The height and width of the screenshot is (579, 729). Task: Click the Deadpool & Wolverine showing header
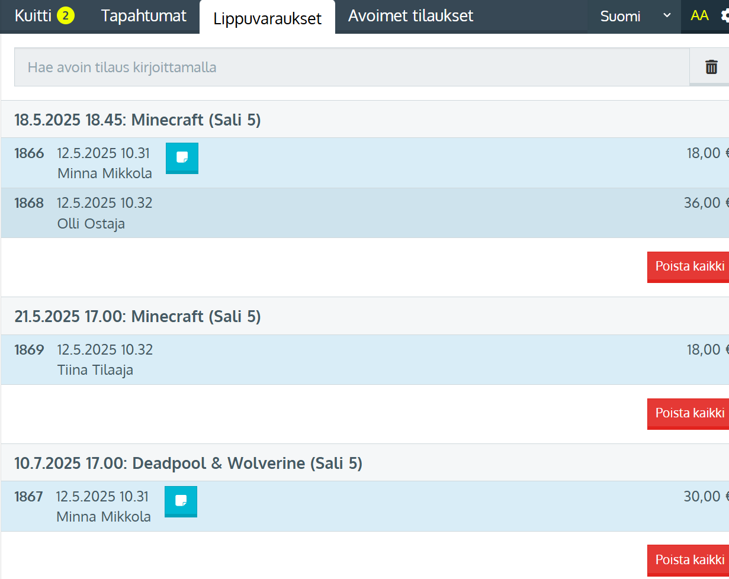tap(188, 463)
